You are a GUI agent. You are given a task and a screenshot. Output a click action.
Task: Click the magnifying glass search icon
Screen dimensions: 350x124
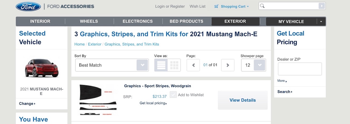262,6
